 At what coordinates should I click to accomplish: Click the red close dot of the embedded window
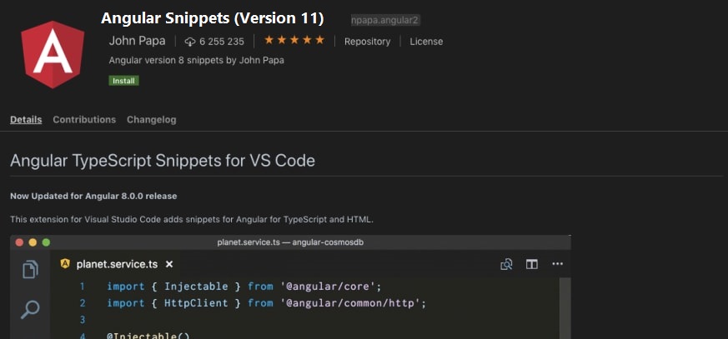pos(19,242)
